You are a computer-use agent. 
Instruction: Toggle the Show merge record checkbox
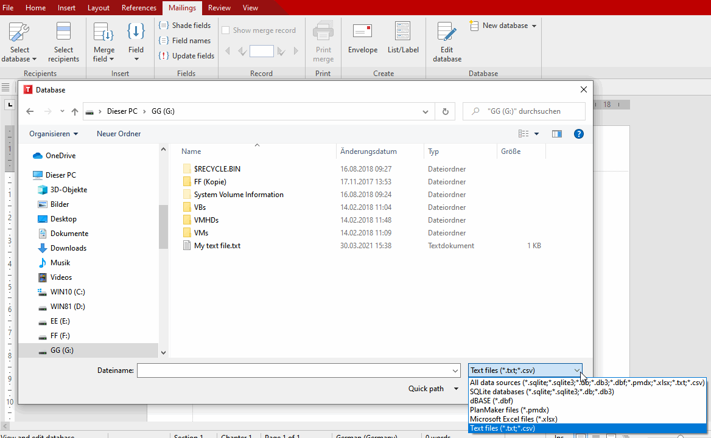[x=226, y=30]
